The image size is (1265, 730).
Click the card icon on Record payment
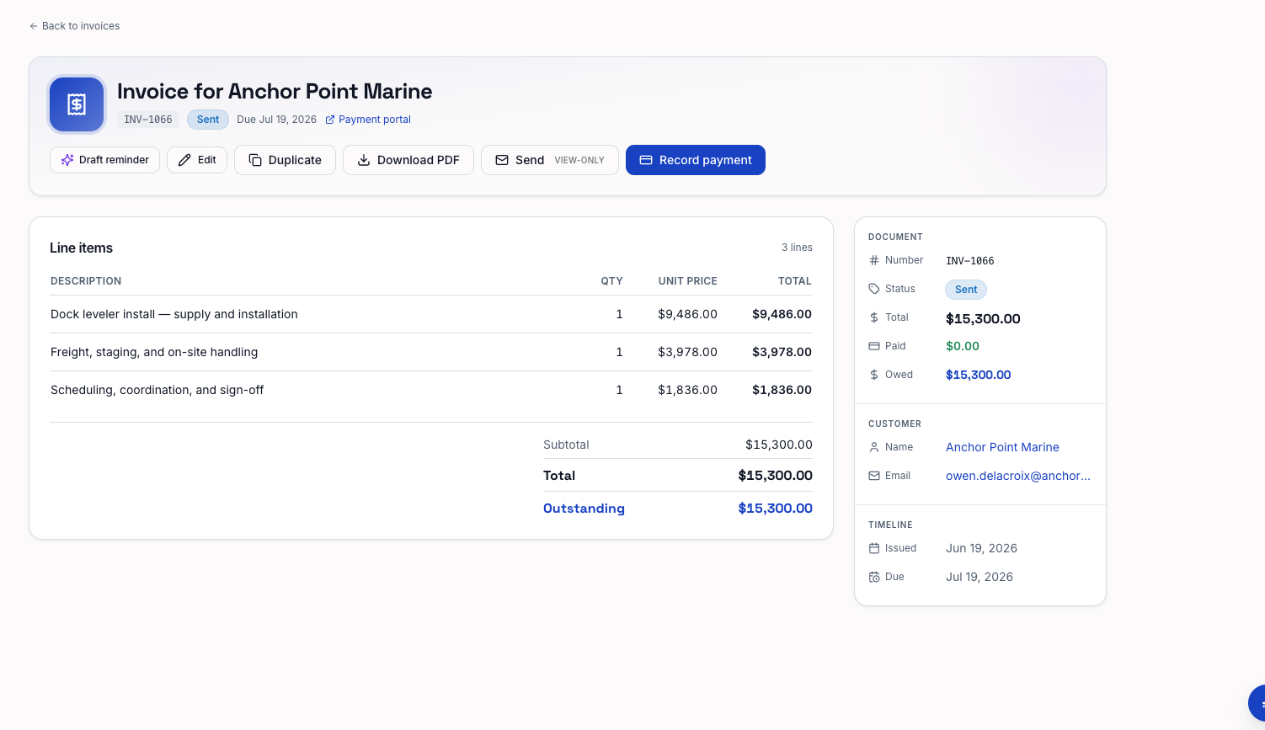646,160
